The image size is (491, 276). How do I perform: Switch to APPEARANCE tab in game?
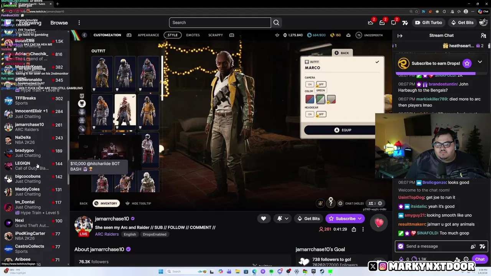pos(148,35)
